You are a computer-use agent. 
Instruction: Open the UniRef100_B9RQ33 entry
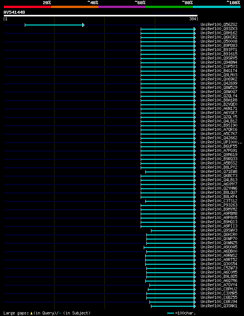219,159
